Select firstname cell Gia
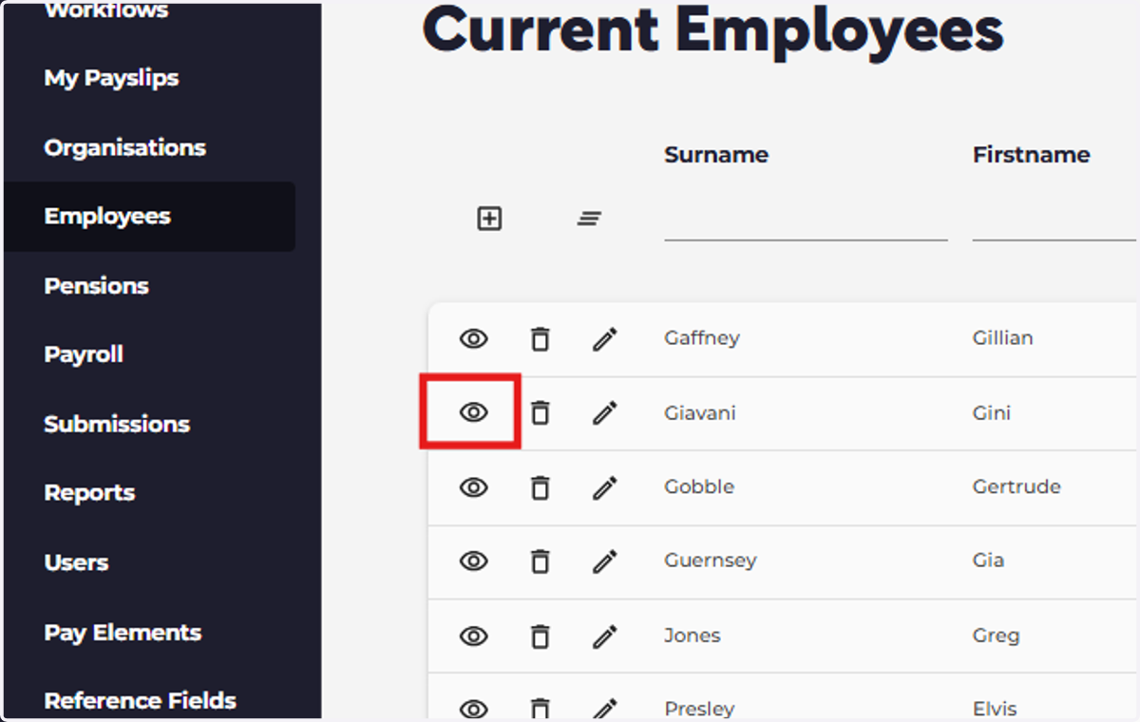This screenshot has width=1140, height=722. 988,560
